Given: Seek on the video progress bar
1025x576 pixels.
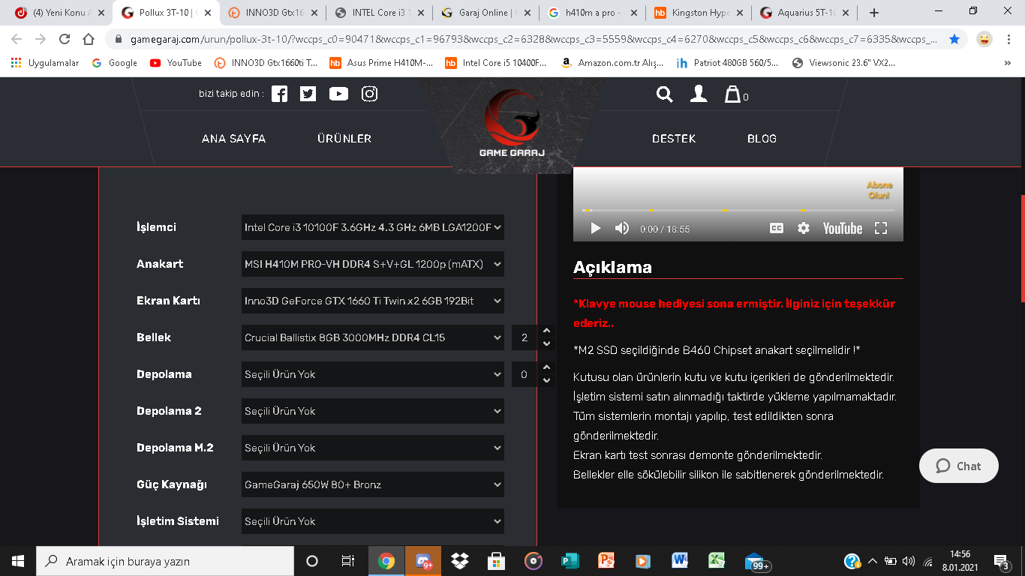Looking at the screenshot, I should coord(738,210).
